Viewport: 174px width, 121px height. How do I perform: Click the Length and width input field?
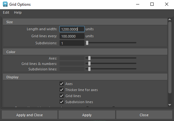pyautogui.click(x=72, y=29)
